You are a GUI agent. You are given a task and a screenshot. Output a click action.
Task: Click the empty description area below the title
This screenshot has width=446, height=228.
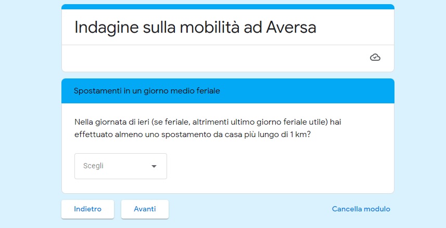(x=213, y=58)
